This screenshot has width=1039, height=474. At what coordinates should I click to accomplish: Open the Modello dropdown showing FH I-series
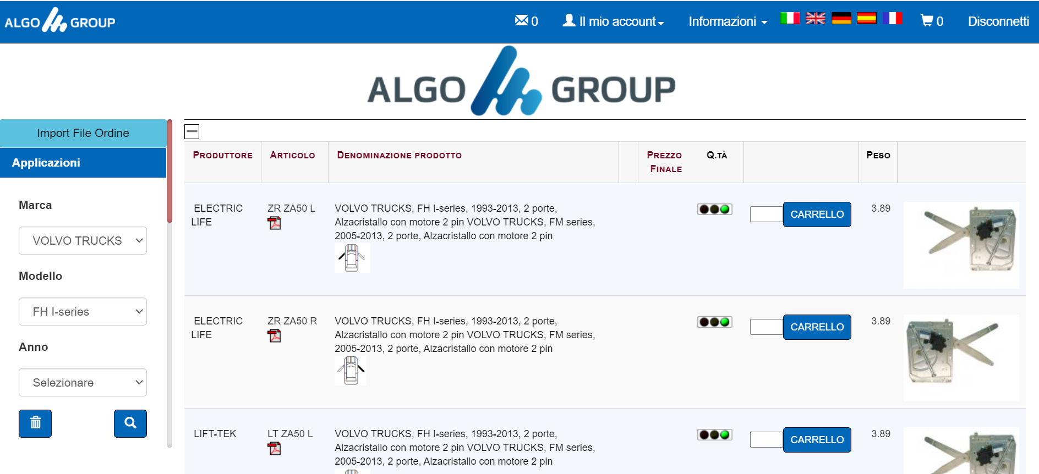pyautogui.click(x=83, y=311)
